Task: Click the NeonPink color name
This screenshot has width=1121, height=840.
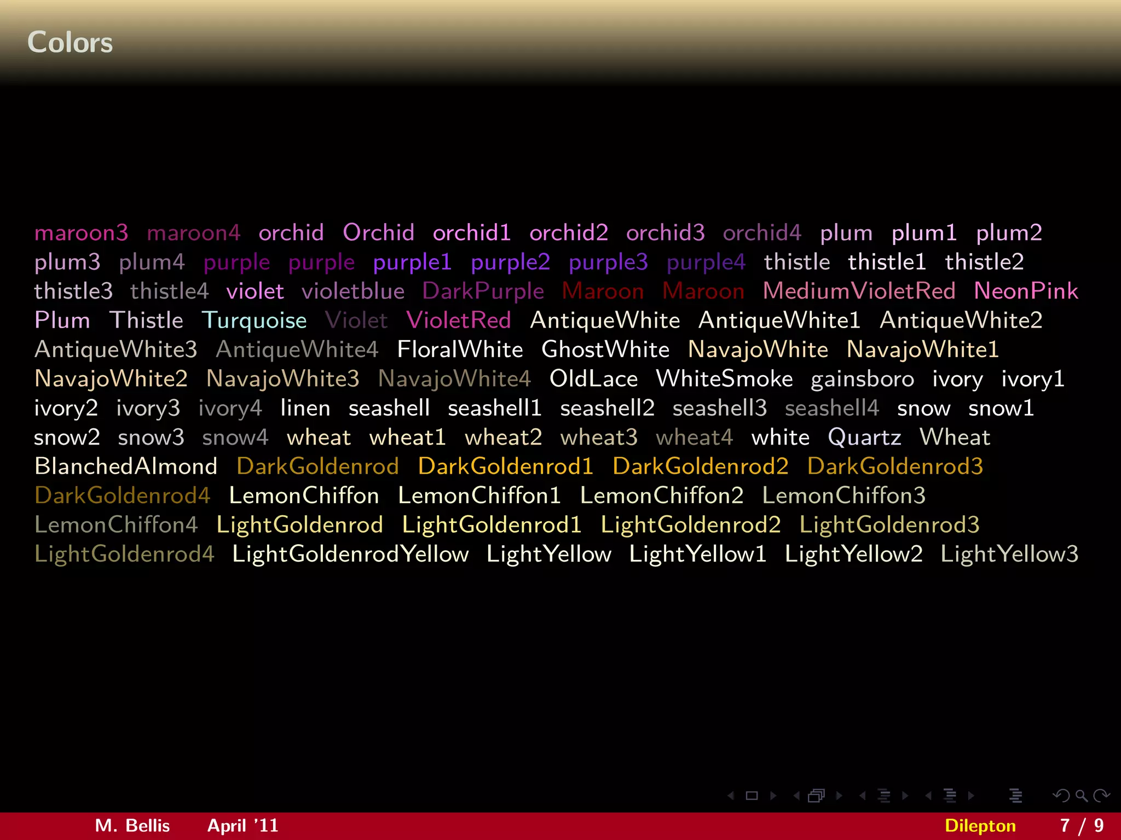Action: click(1025, 291)
